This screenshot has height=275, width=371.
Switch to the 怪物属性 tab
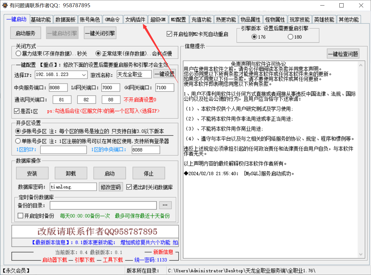click(275, 20)
